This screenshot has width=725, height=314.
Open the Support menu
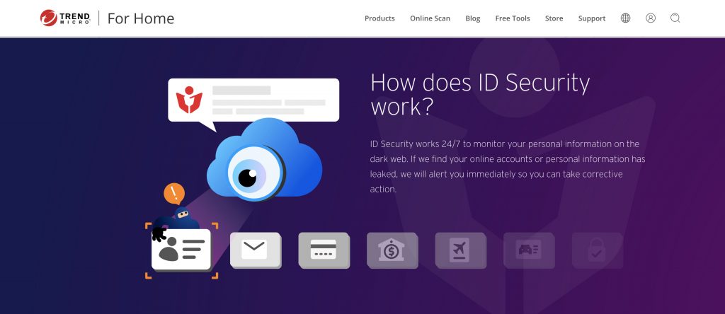click(x=592, y=18)
